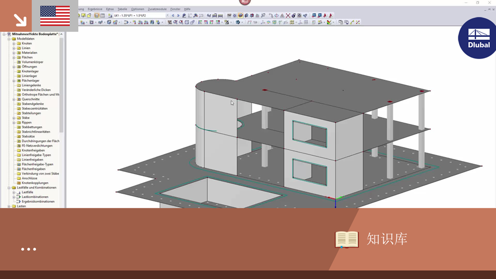Screen dimensions: 496x279
Task: Open the Extras menu
Action: (x=110, y=9)
